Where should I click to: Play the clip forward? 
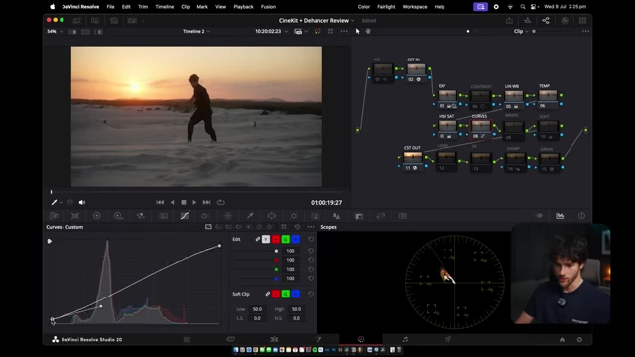(x=194, y=202)
